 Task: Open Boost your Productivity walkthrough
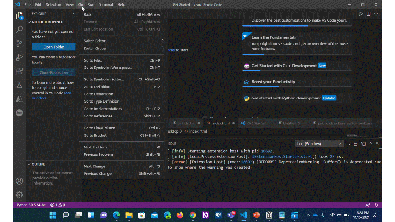coord(297,82)
